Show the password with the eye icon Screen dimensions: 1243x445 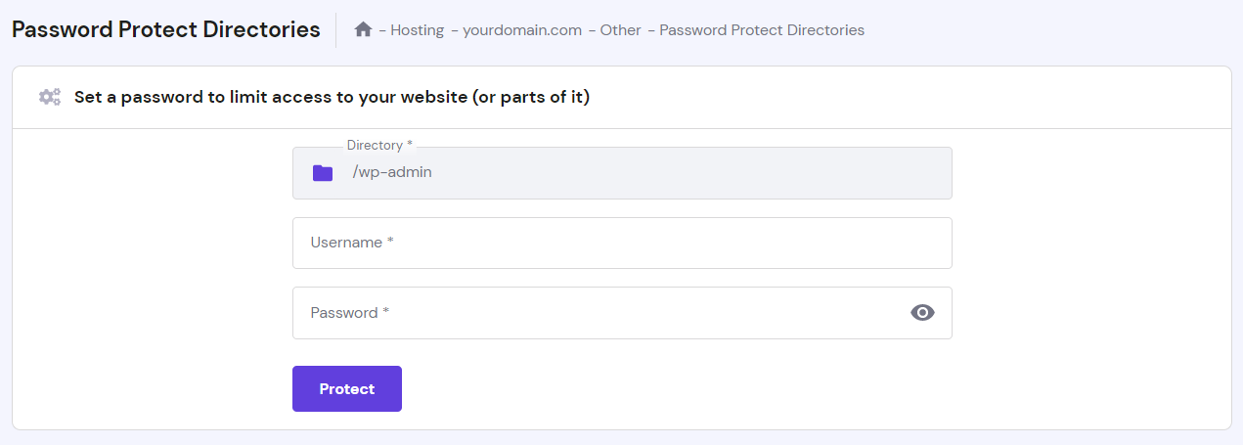tap(922, 313)
